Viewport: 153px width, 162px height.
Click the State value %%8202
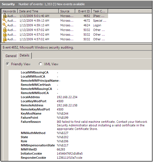tap(62, 137)
